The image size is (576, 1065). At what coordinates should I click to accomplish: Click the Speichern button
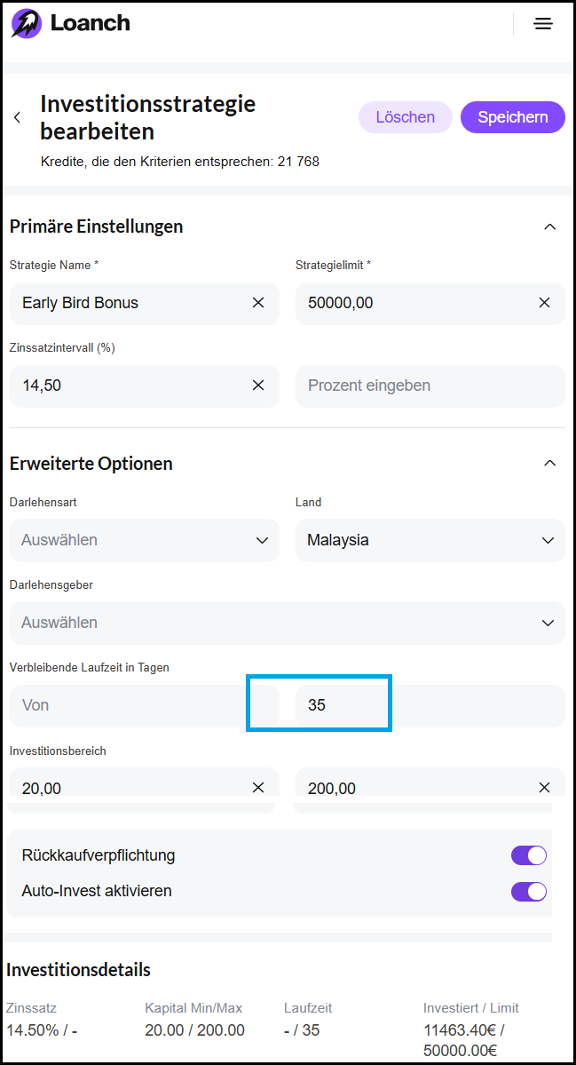[x=512, y=117]
